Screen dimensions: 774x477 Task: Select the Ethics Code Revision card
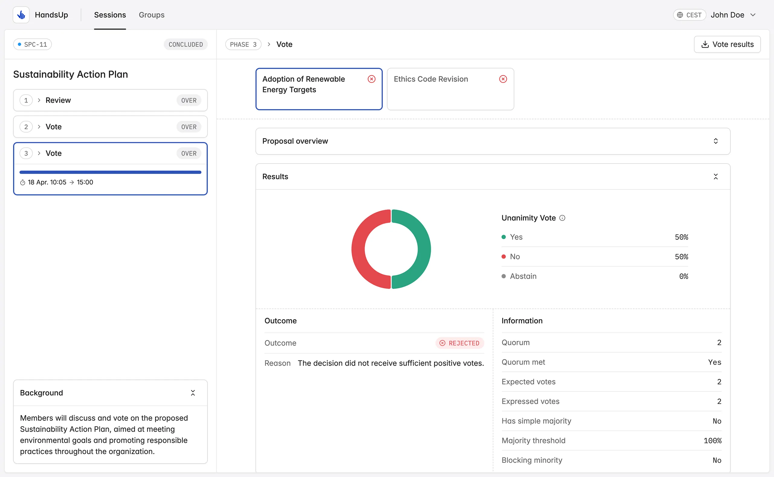tap(450, 89)
